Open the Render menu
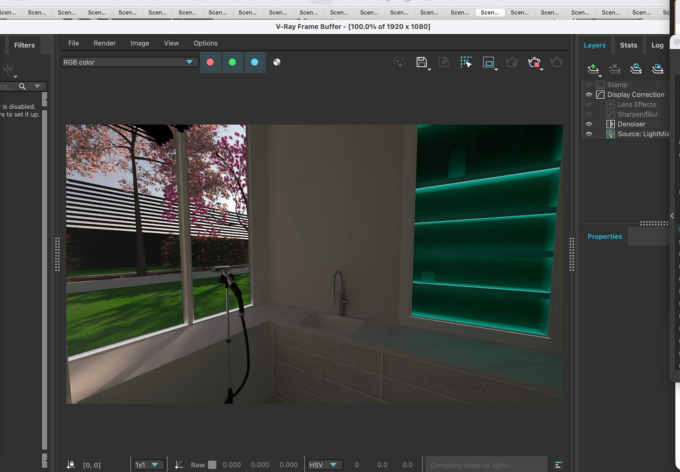The height and width of the screenshot is (472, 680). click(x=104, y=43)
